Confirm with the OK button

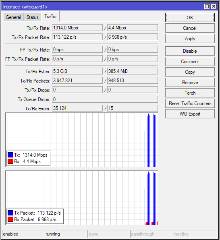click(190, 18)
